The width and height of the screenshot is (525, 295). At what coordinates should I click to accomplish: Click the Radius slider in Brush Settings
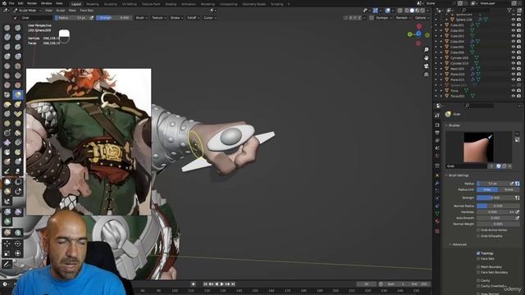(x=492, y=184)
